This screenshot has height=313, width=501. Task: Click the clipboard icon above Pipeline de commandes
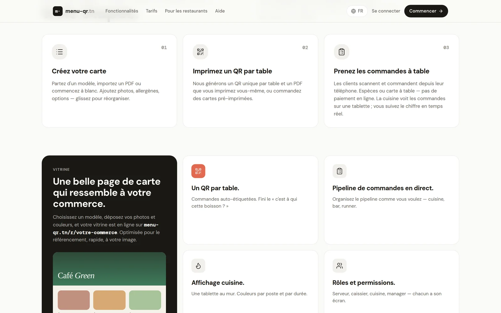(x=339, y=171)
